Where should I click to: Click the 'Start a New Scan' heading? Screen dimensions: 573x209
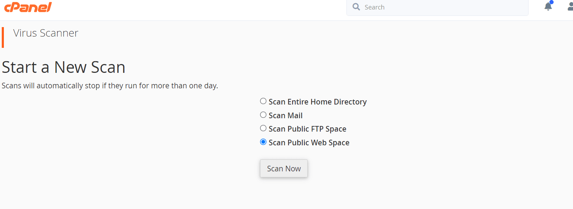click(63, 67)
